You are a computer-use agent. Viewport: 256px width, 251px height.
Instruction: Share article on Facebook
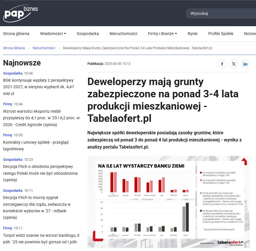222,64
